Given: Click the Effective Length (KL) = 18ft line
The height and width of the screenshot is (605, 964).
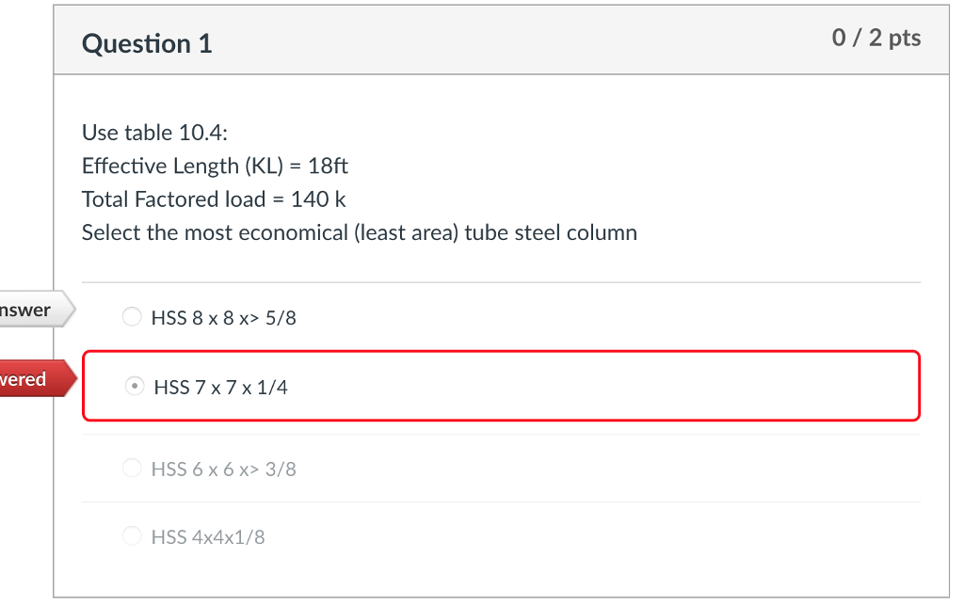Looking at the screenshot, I should pyautogui.click(x=214, y=166).
